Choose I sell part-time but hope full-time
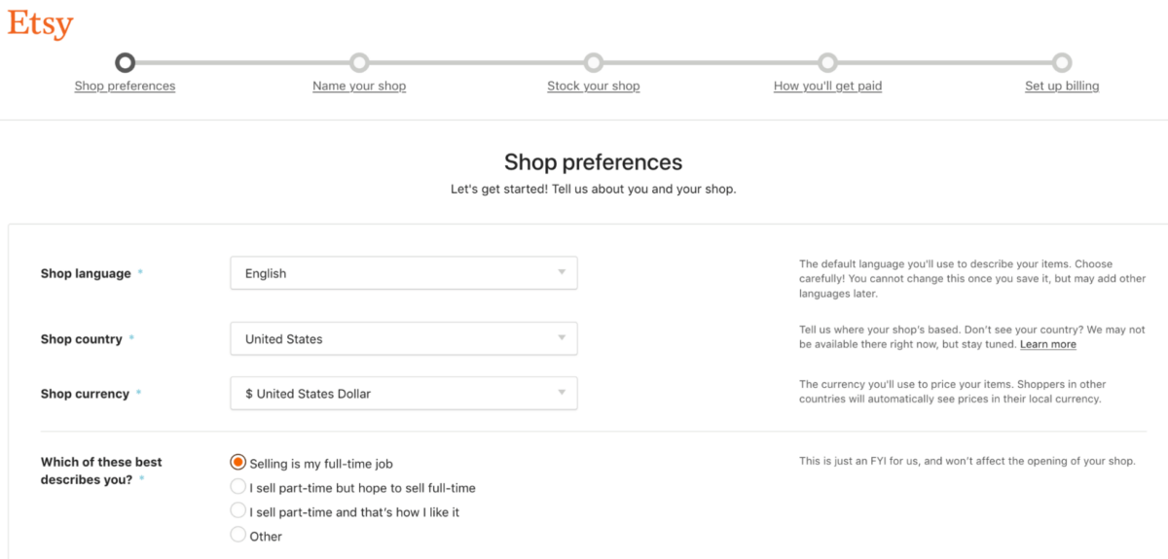Viewport: 1168px width, 559px height. [x=238, y=486]
